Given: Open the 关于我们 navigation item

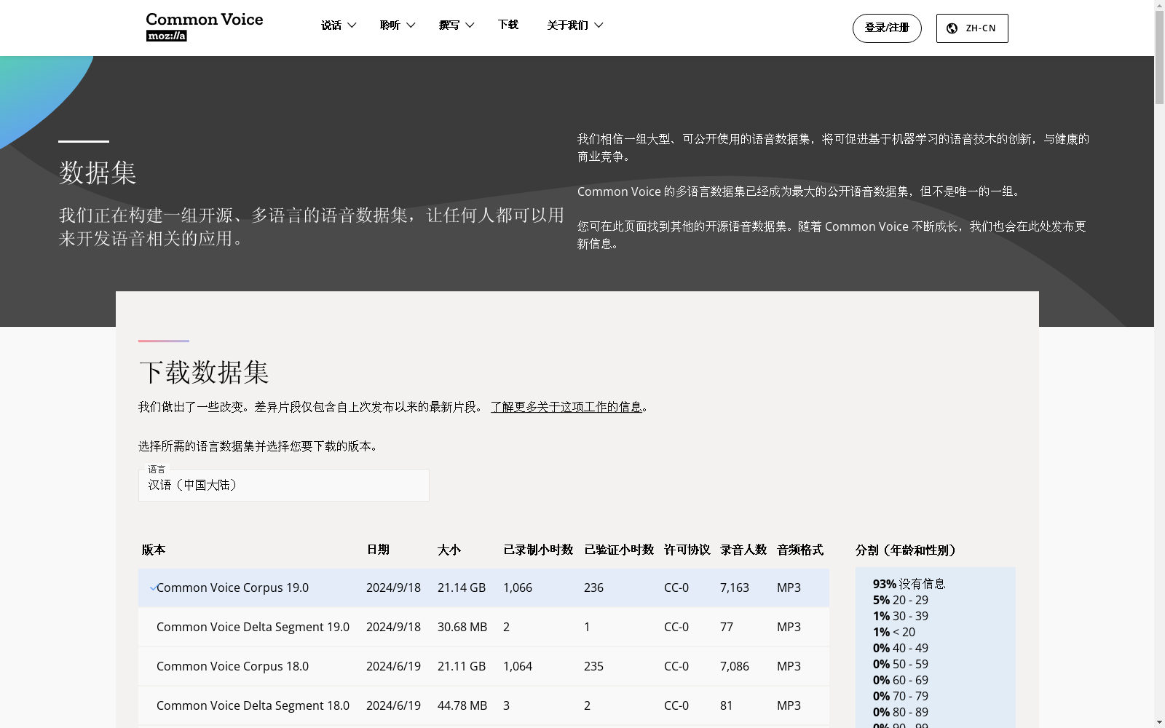Looking at the screenshot, I should (x=567, y=25).
